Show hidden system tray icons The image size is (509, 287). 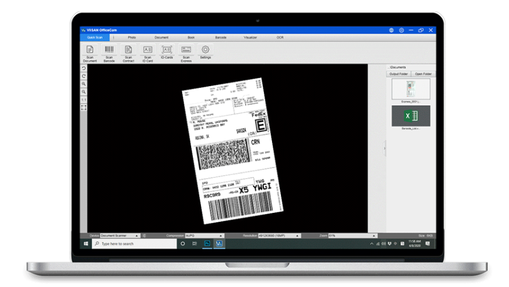pyautogui.click(x=371, y=244)
